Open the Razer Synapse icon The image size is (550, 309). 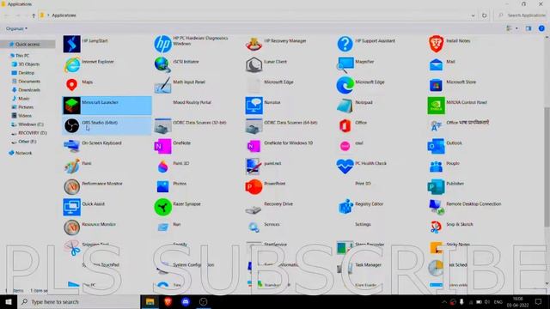tap(162, 207)
